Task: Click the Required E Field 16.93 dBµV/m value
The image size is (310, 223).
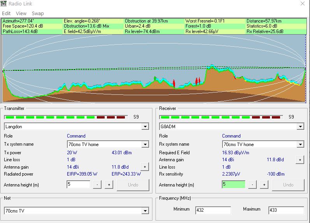Action: tap(236, 153)
